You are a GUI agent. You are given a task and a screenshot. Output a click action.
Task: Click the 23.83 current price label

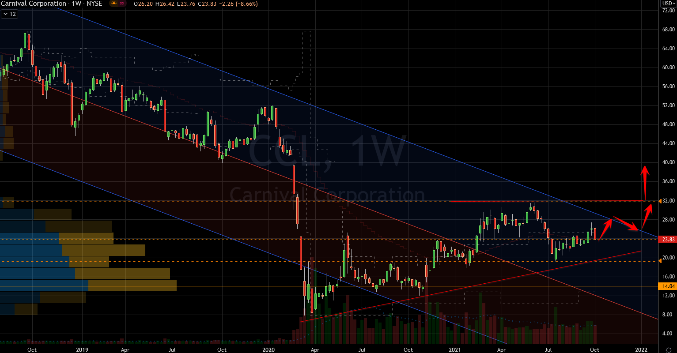pyautogui.click(x=668, y=240)
